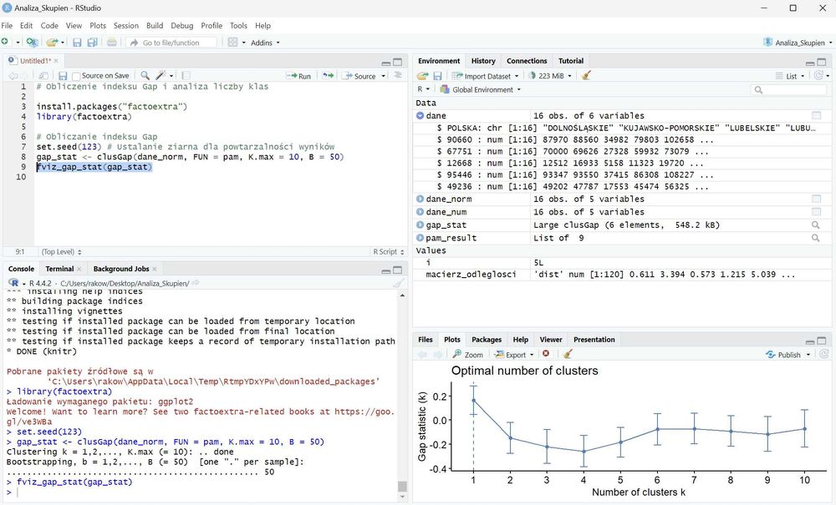Show editor in new window icon
The height and width of the screenshot is (505, 836).
(44, 76)
